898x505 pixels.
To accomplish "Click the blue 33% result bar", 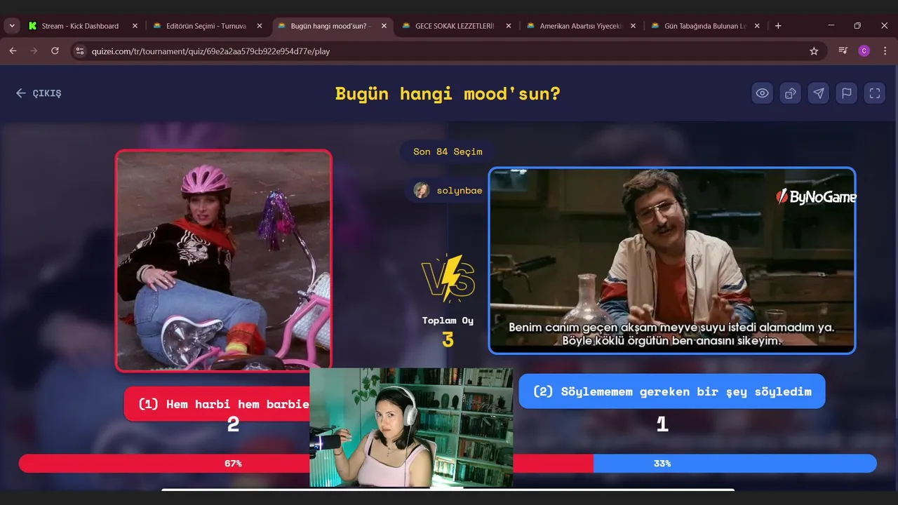I will (735, 464).
